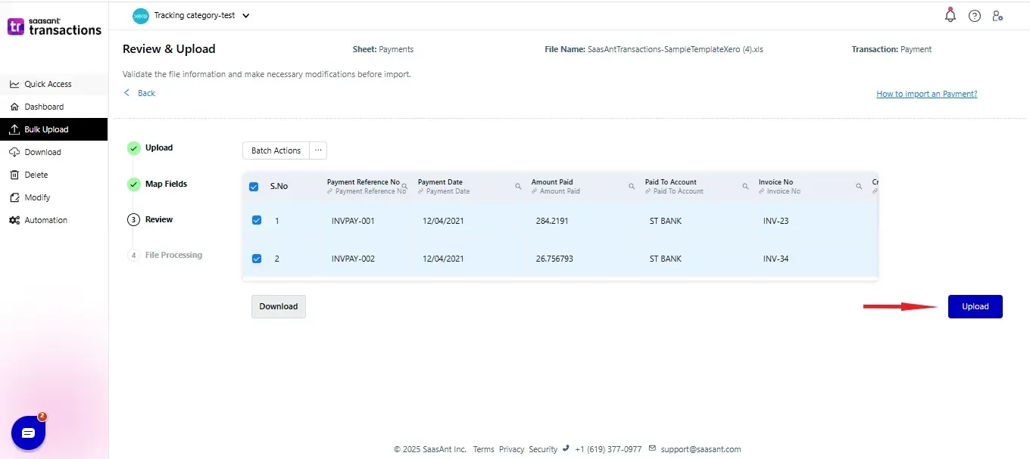Screen dimensions: 1030x459
Task: Click the SaasAnt Transactions logo
Action: 54,26
